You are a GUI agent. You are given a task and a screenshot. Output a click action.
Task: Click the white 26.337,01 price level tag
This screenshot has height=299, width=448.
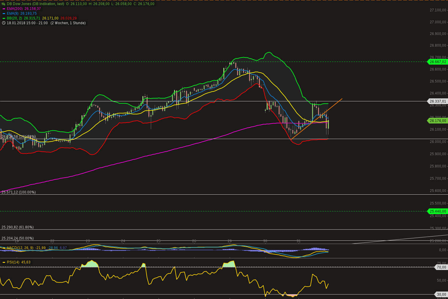pyautogui.click(x=438, y=101)
